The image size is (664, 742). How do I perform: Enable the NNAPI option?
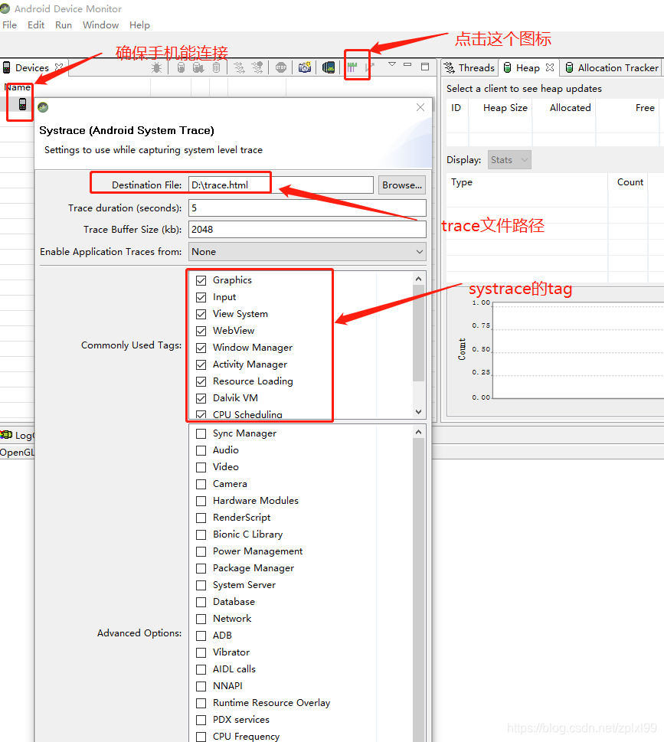tap(201, 686)
